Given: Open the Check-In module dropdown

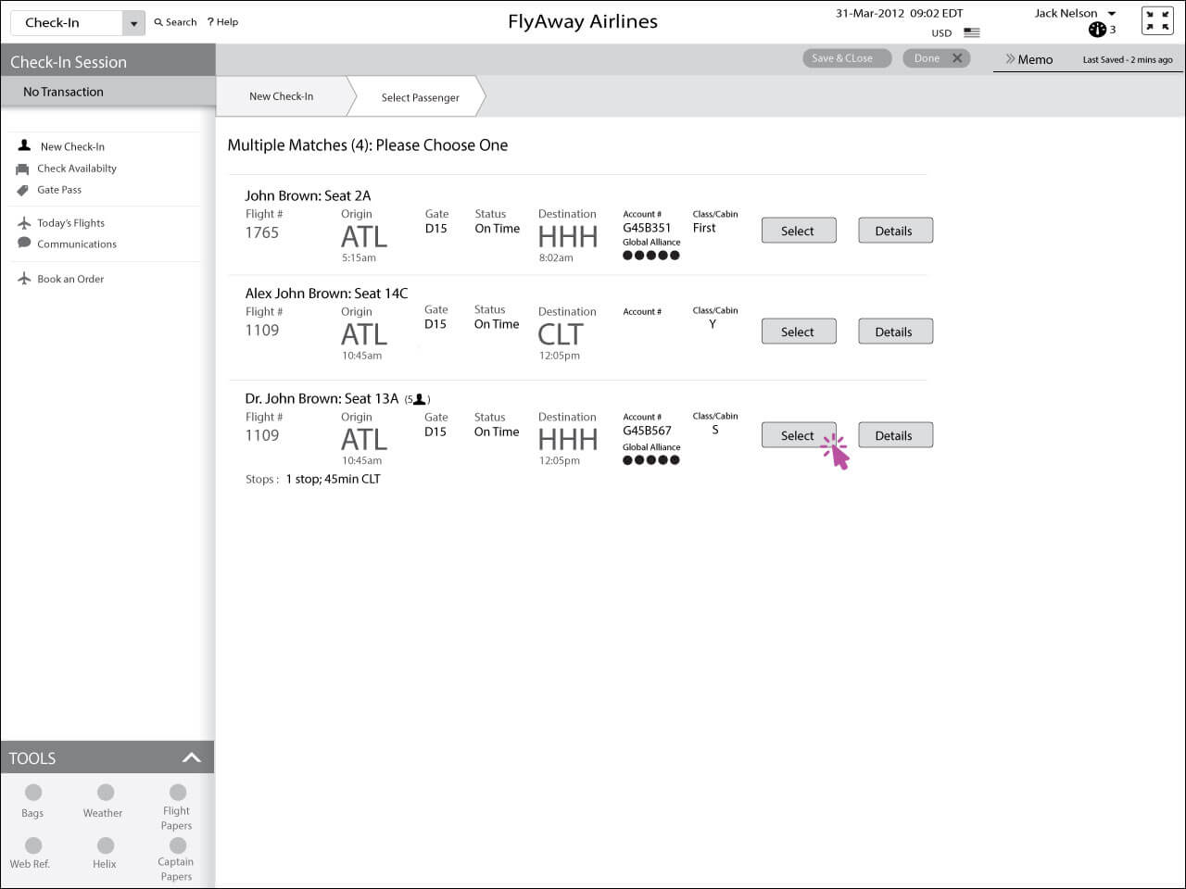Looking at the screenshot, I should [133, 23].
